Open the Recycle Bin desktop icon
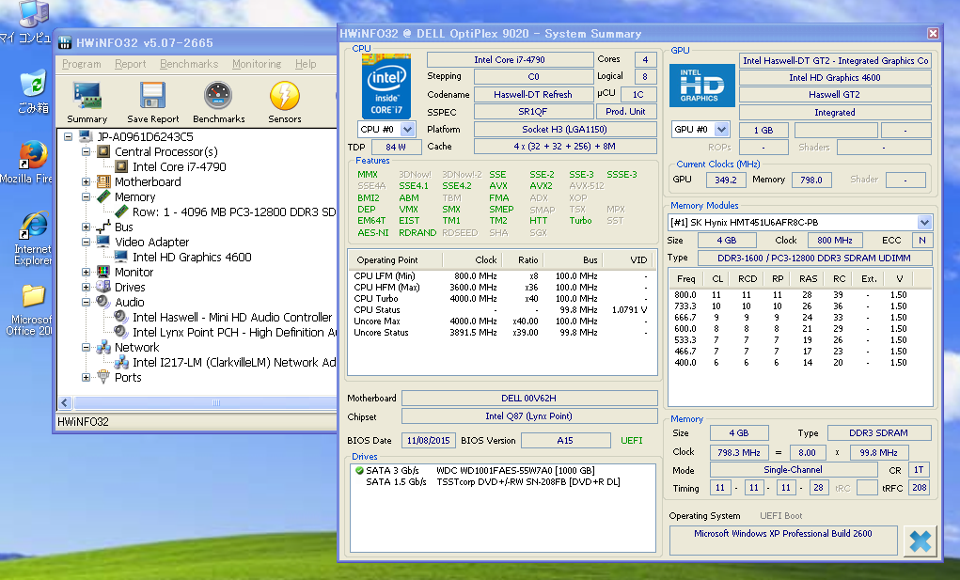 coord(33,85)
